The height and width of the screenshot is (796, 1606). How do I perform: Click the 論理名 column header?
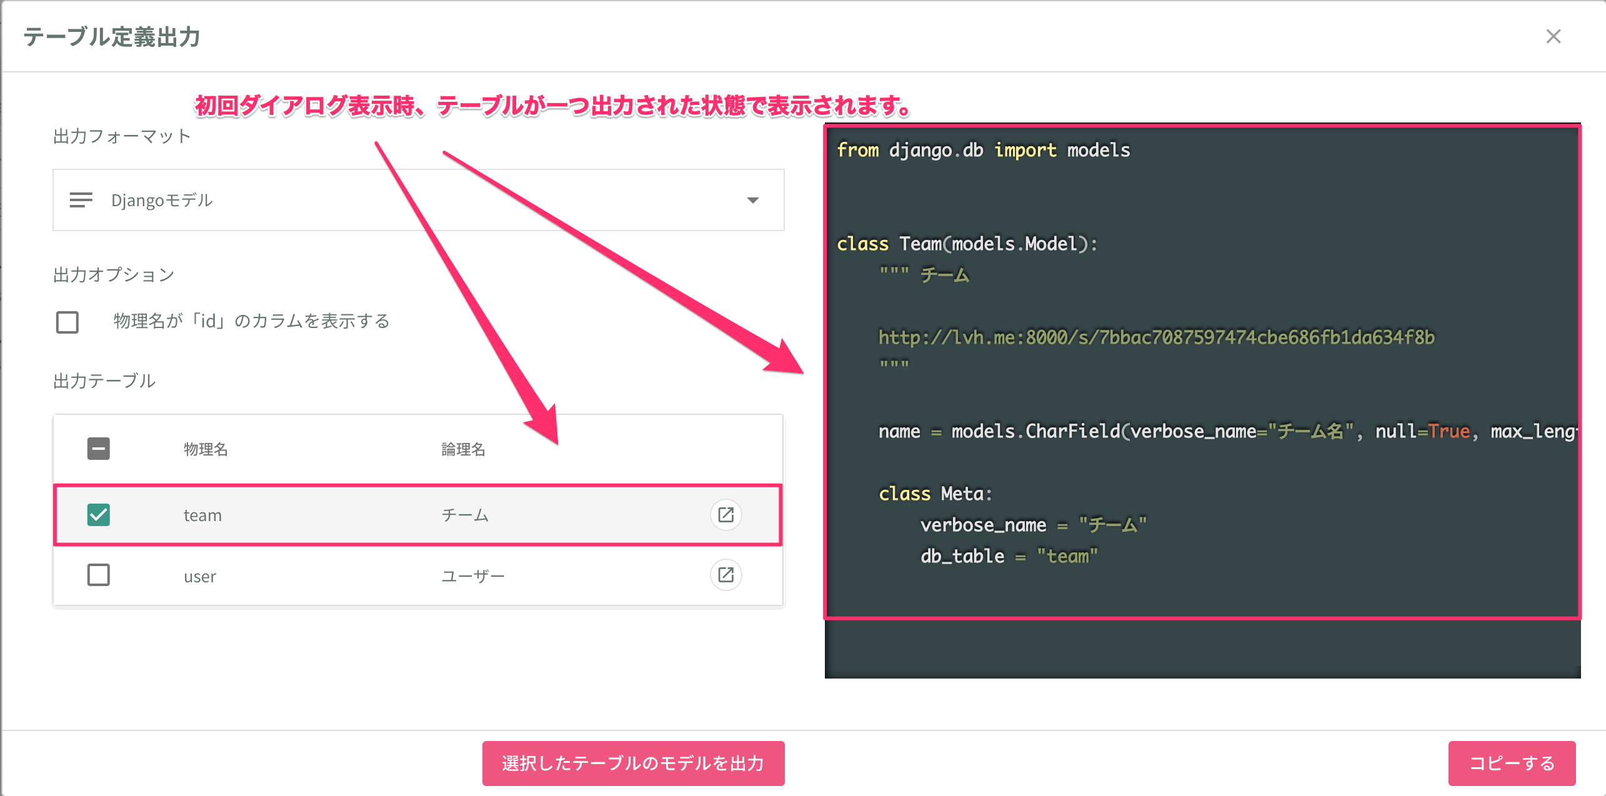(x=463, y=449)
